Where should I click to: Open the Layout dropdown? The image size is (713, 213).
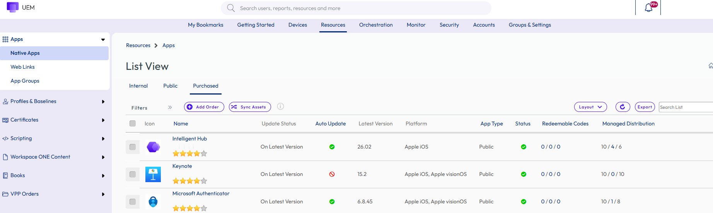point(590,107)
